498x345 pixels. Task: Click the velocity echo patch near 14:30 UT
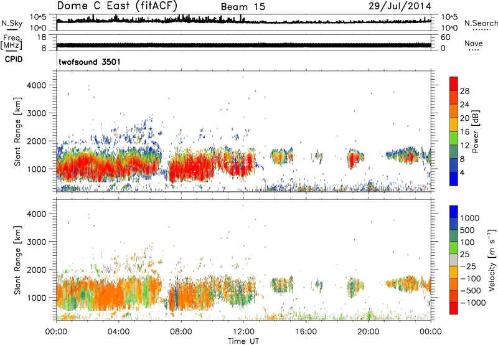click(281, 285)
